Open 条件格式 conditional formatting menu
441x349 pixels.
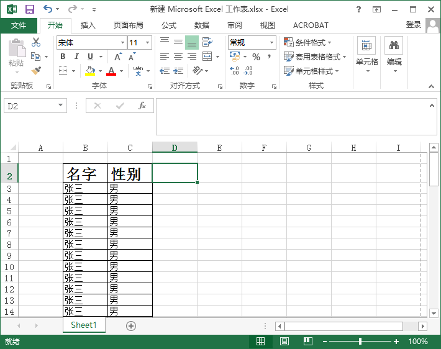coord(307,43)
